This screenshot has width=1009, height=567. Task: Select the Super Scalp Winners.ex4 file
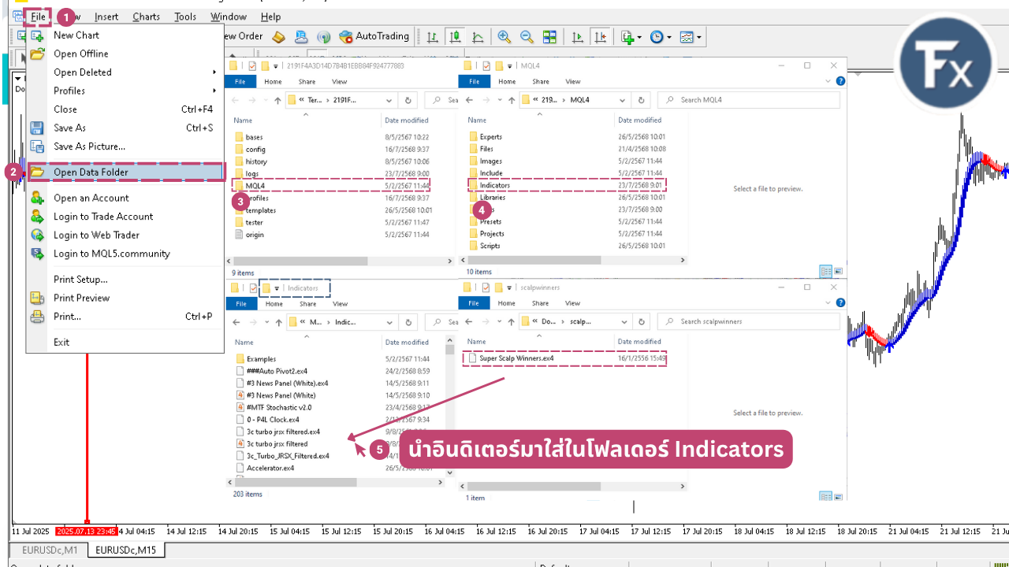[516, 358]
